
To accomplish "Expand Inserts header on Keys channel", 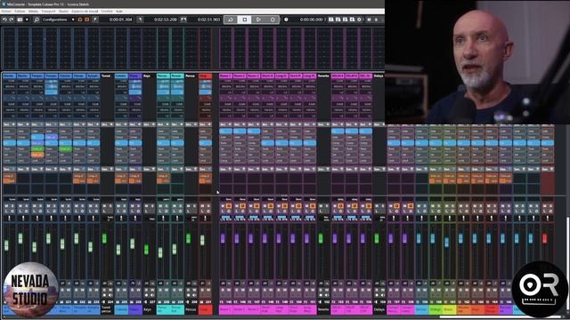I will pyautogui.click(x=149, y=124).
